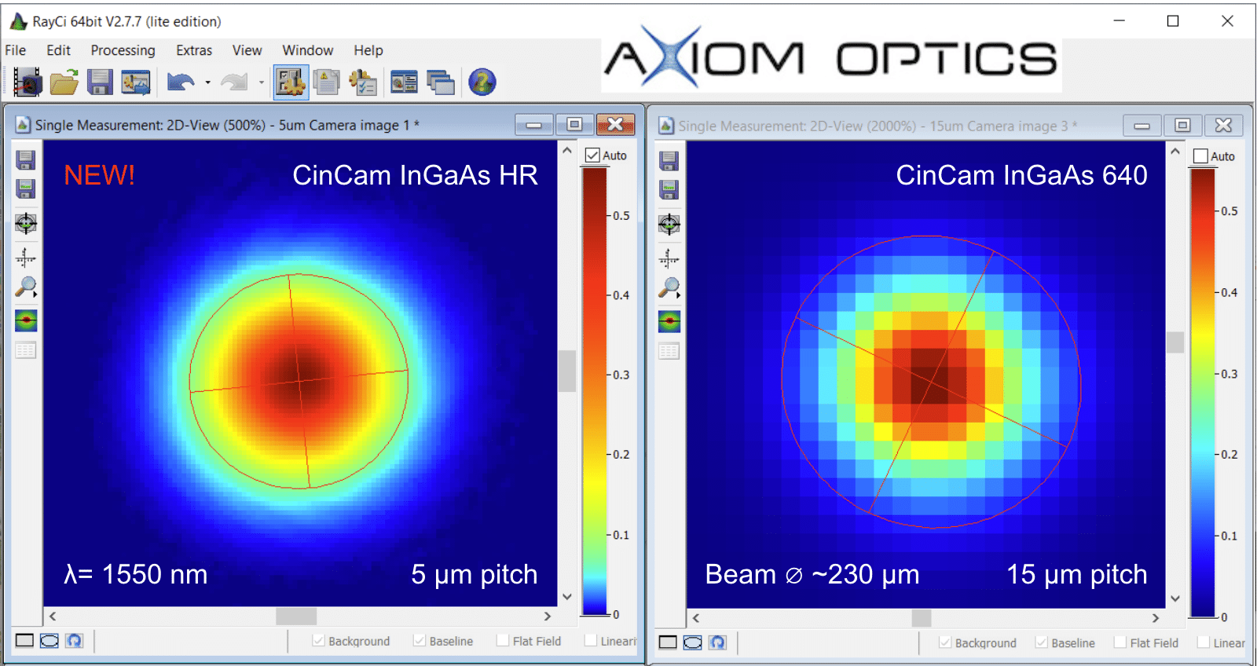Click greyed table icon in 5um window
Image resolution: width=1257 pixels, height=666 pixels.
coord(26,350)
